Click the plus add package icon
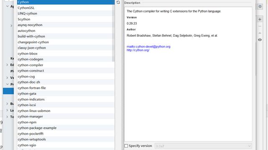This screenshot has width=268, height=150. 260,20
